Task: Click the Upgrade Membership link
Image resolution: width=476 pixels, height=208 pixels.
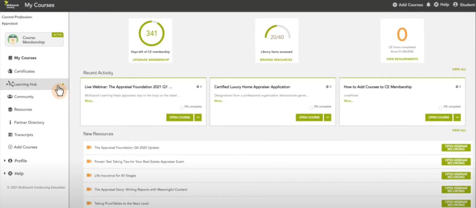Action: pos(151,60)
